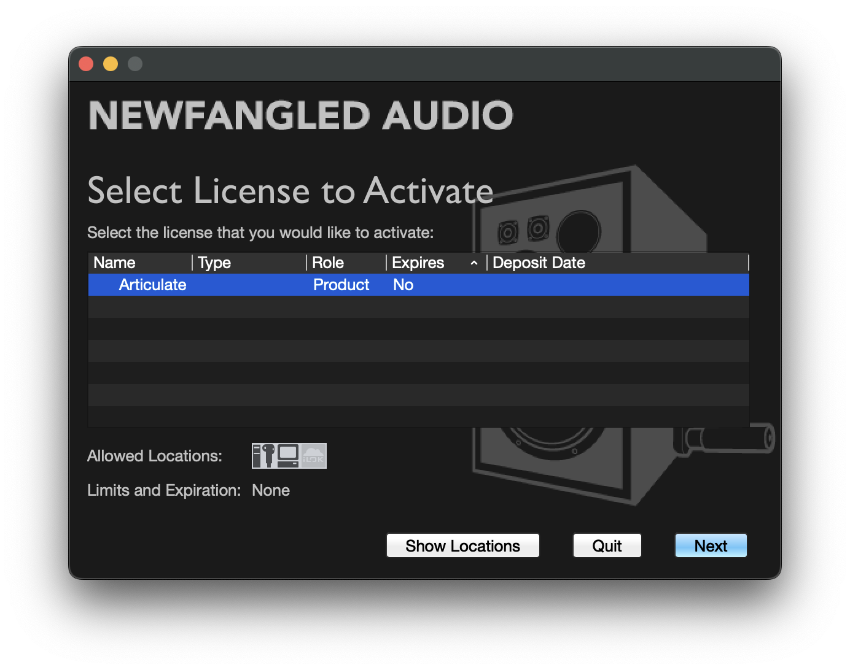Click the desktop computer location icon
Viewport: 850px width, 670px height.
click(x=288, y=456)
